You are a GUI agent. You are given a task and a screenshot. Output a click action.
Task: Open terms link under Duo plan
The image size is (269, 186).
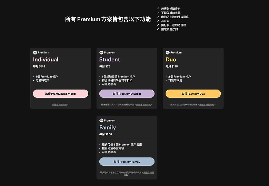[x=207, y=104]
